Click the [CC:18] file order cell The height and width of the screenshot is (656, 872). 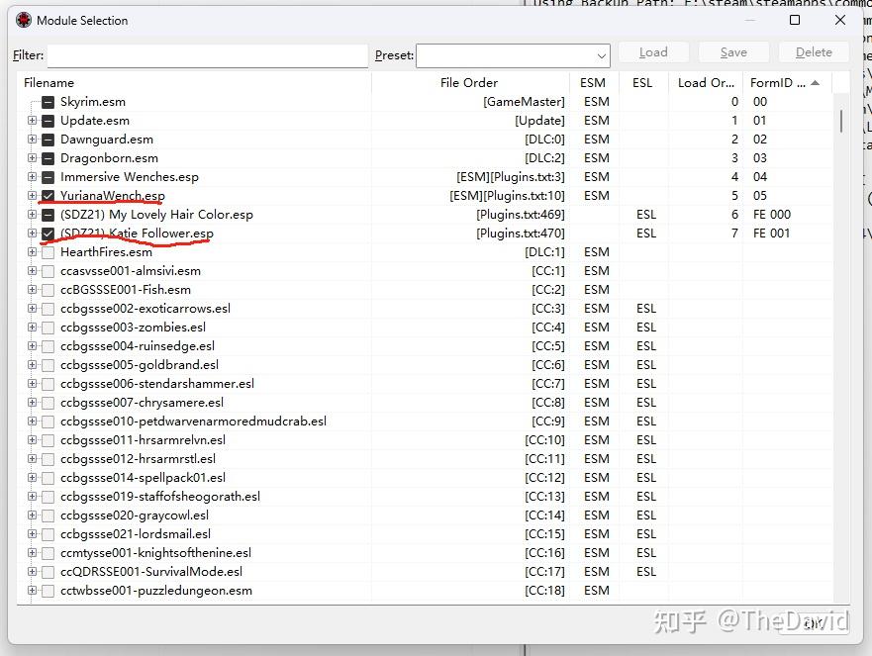(x=544, y=591)
